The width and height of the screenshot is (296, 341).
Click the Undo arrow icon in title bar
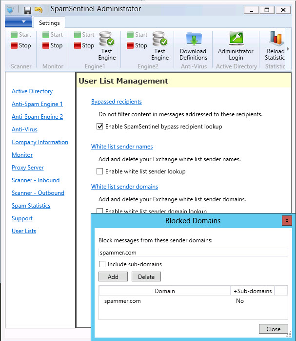click(39, 10)
